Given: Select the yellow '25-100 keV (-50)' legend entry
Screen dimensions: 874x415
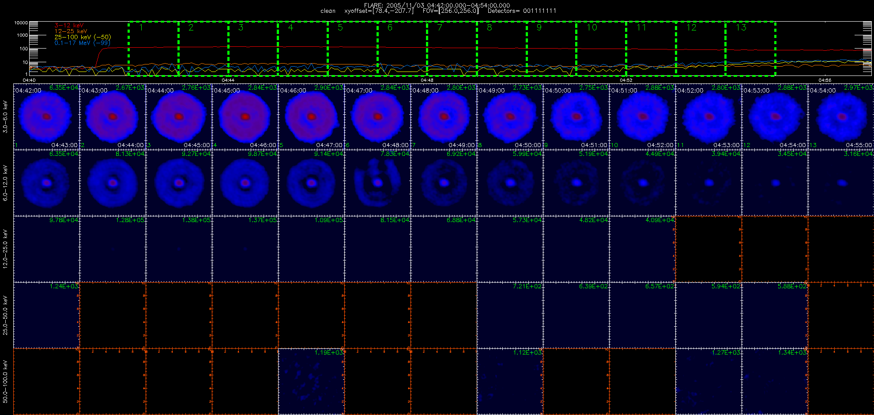Looking at the screenshot, I should pos(83,37).
